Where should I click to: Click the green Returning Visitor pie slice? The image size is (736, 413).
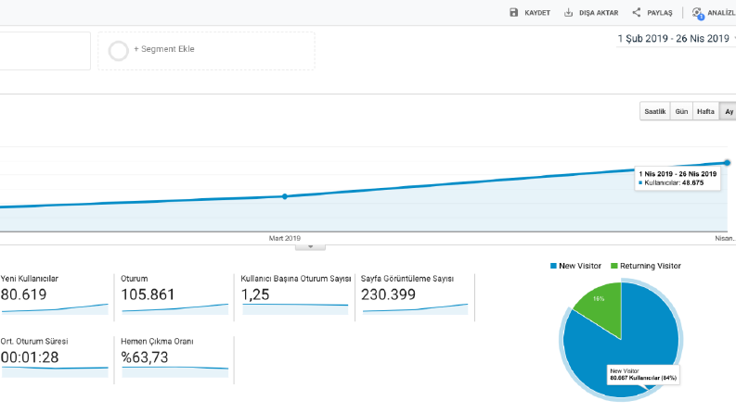(x=602, y=307)
